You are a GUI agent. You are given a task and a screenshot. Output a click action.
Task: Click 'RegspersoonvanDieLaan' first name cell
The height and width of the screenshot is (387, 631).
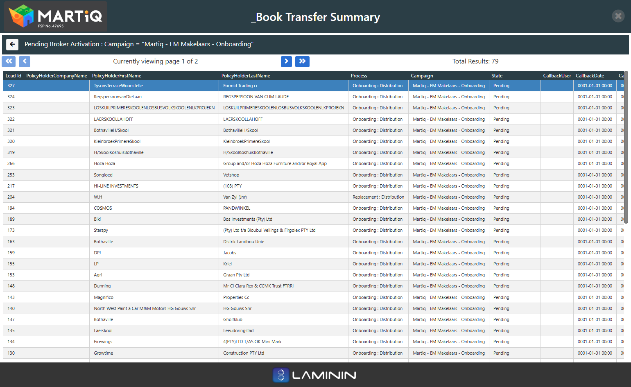154,97
